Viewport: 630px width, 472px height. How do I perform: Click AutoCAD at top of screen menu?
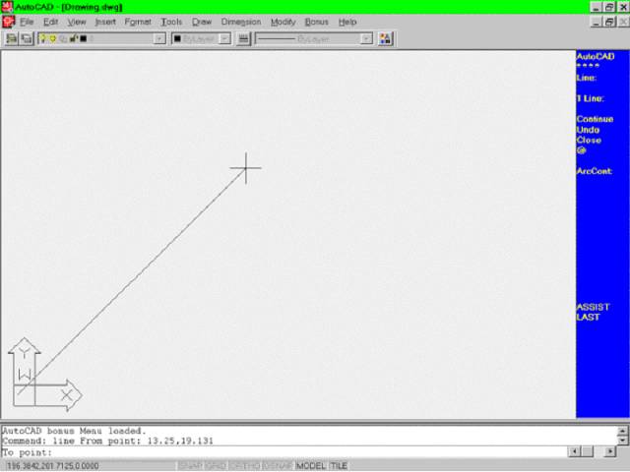click(x=596, y=57)
